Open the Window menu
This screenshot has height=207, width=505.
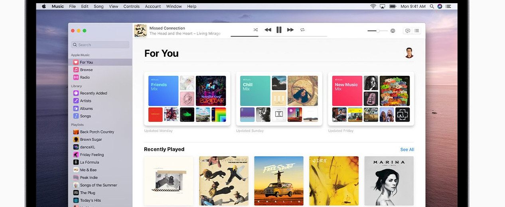(174, 6)
